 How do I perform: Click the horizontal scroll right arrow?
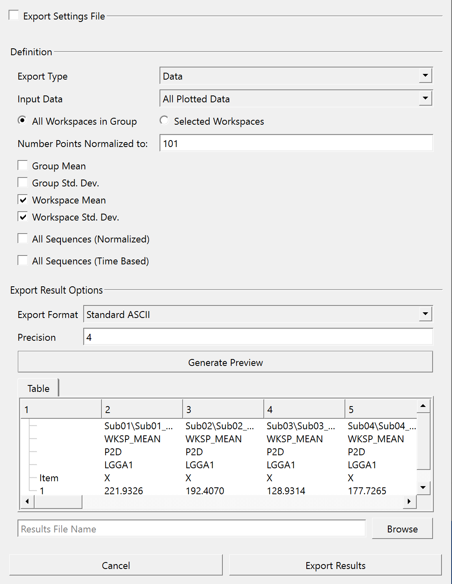[409, 502]
